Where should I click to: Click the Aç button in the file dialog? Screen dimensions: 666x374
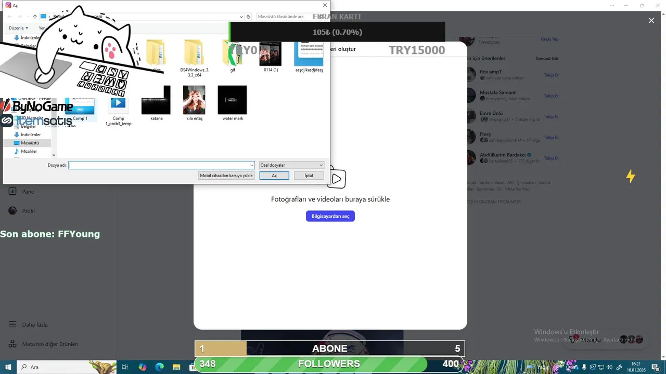[x=274, y=176]
